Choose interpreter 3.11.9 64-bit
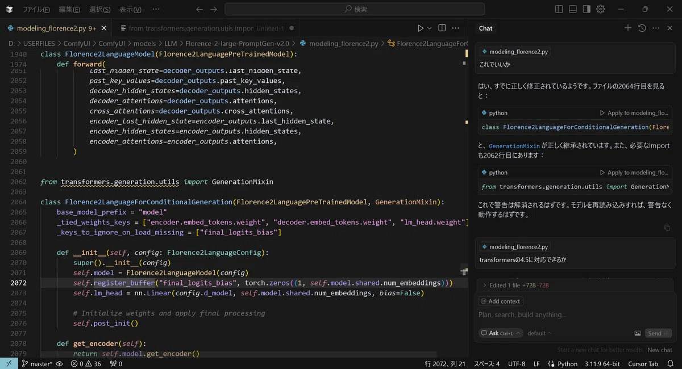The image size is (682, 369). point(603,364)
